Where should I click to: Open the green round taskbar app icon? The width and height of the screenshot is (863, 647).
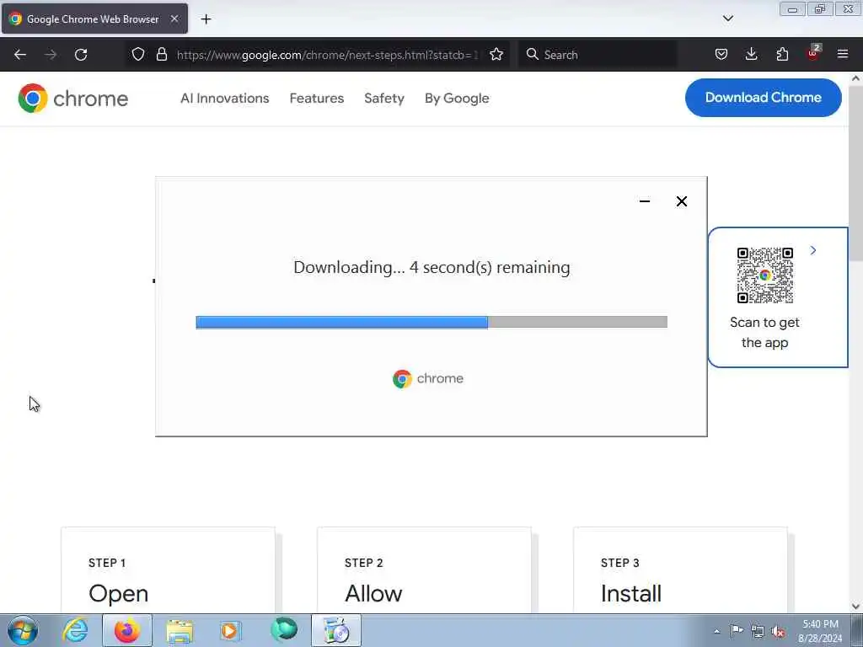(283, 629)
